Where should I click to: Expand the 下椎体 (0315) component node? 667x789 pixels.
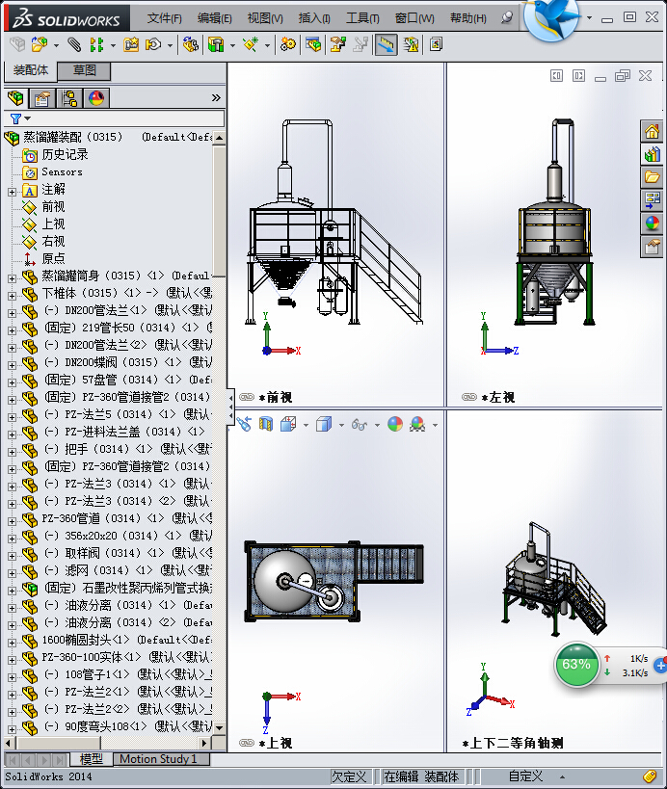(x=13, y=296)
